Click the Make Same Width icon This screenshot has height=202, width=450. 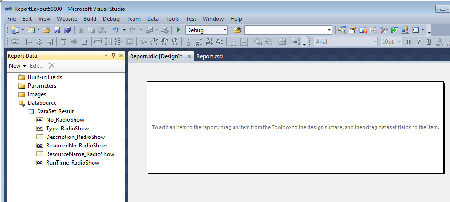click(98, 42)
